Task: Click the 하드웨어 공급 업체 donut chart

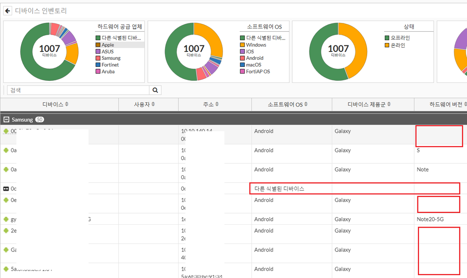Action: [50, 51]
